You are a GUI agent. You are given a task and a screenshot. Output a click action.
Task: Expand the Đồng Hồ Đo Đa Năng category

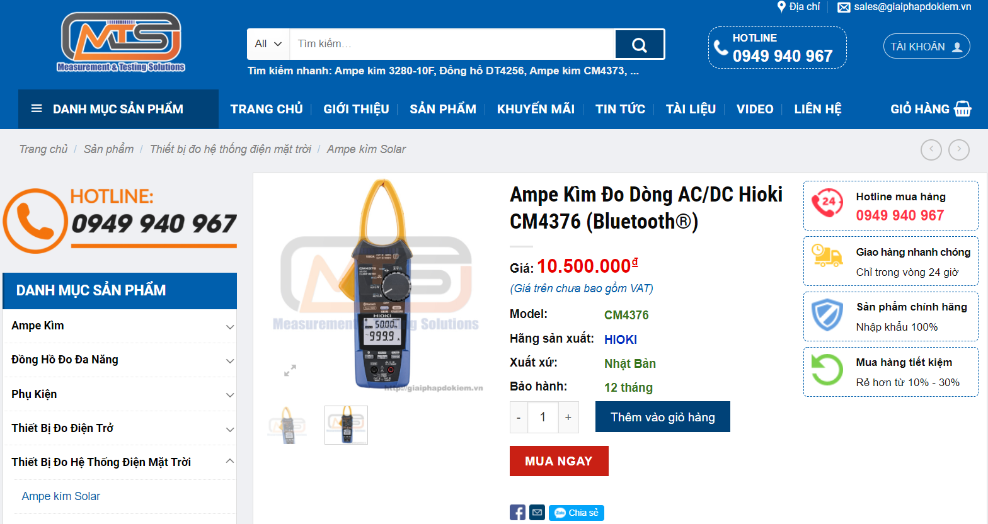[x=230, y=360]
